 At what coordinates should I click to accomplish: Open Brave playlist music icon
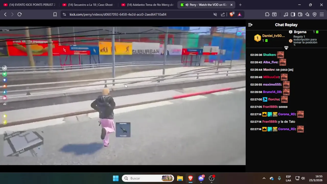click(286, 14)
